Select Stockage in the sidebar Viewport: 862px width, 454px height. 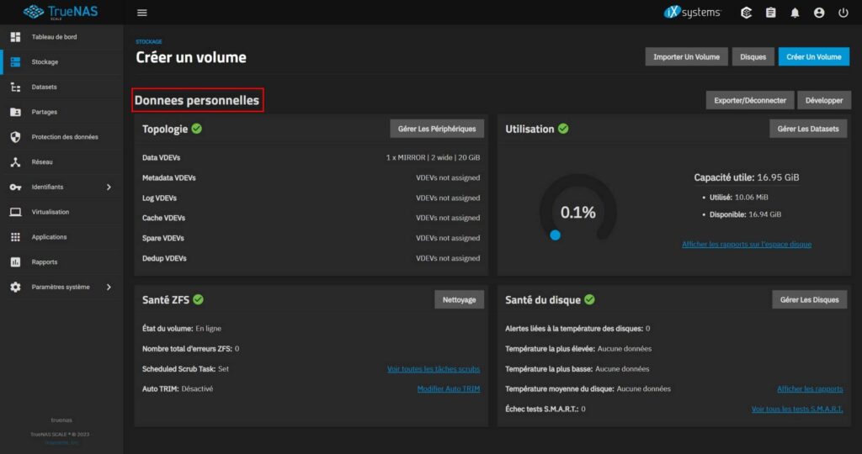coord(61,62)
